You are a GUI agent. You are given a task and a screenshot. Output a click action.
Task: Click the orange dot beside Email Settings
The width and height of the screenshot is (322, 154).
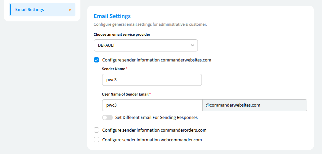[70, 10]
